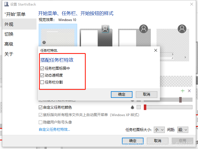Click the taskbar color droplet icon
Image resolution: width=198 pixels, height=149 pixels.
pyautogui.click(x=132, y=107)
